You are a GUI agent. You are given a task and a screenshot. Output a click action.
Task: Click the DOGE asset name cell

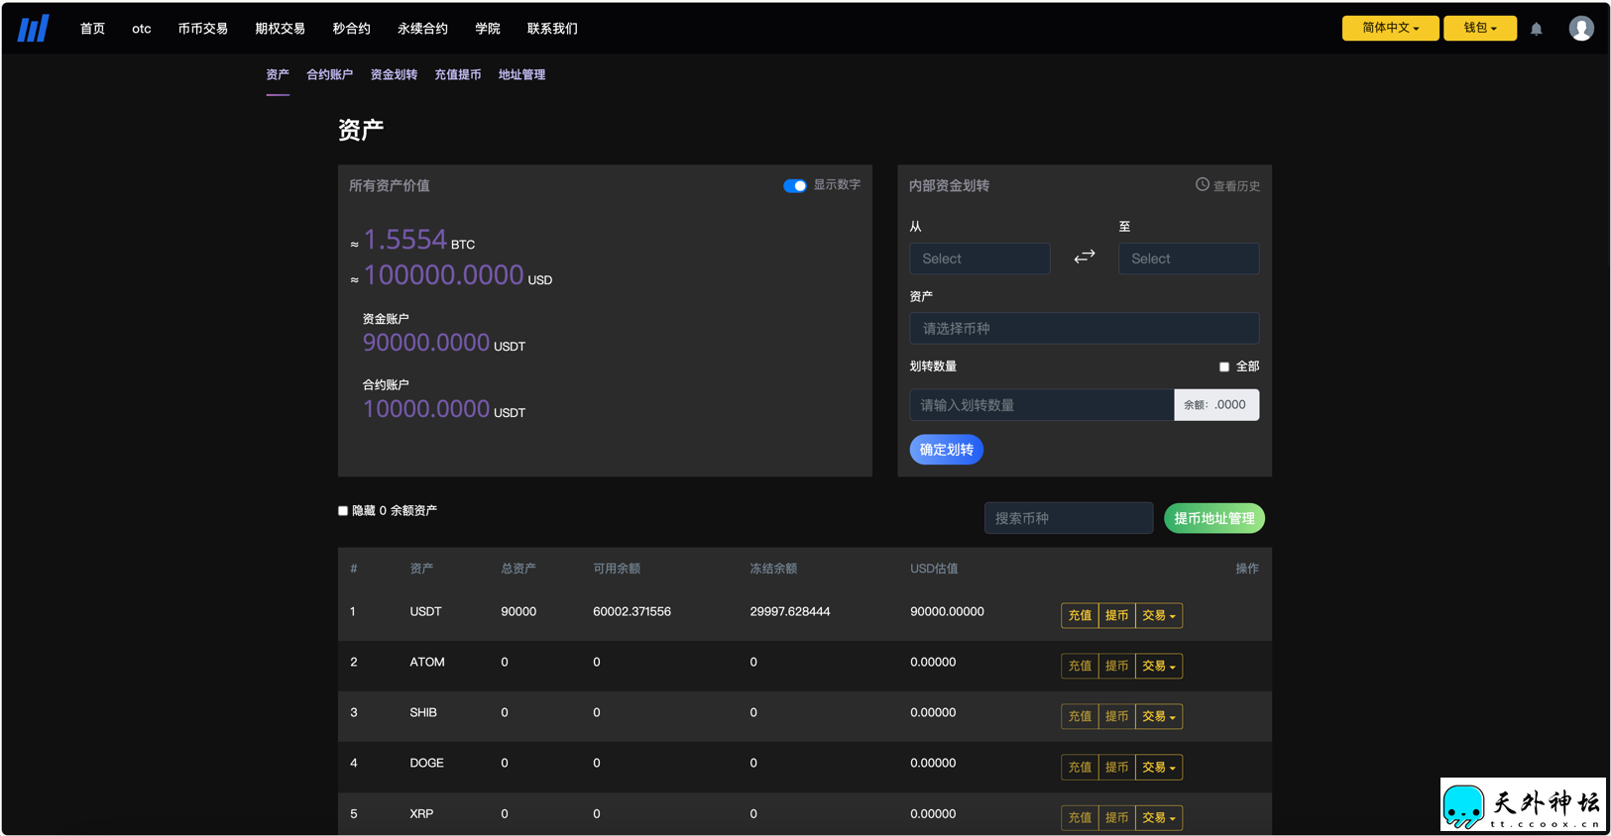pyautogui.click(x=426, y=764)
